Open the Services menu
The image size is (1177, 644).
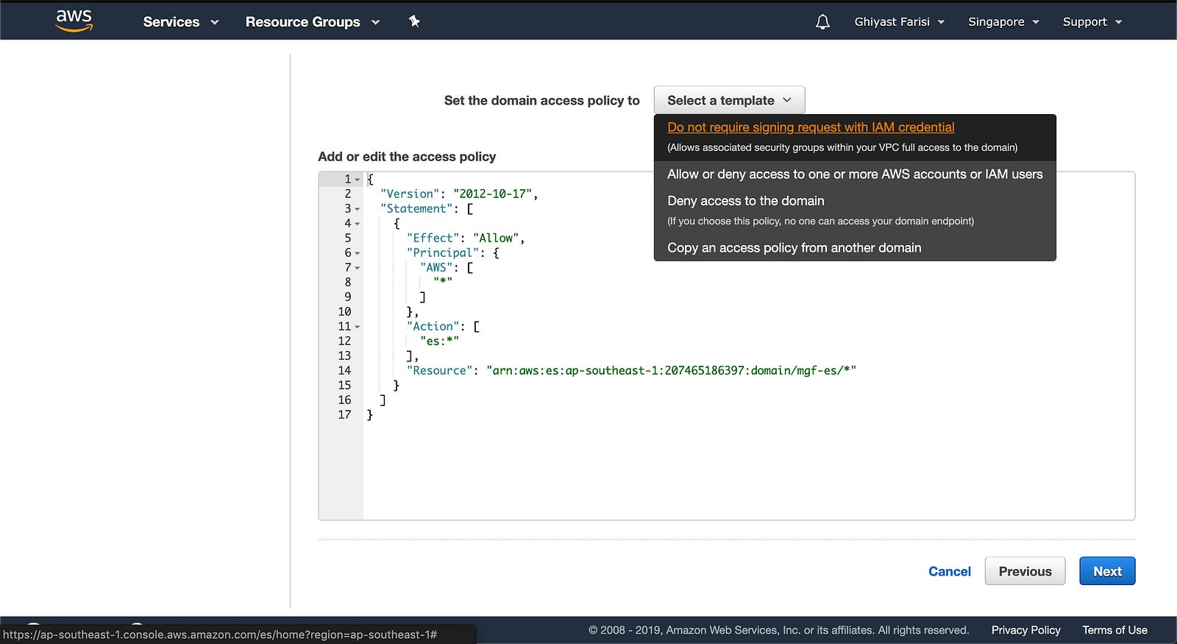[x=180, y=22]
